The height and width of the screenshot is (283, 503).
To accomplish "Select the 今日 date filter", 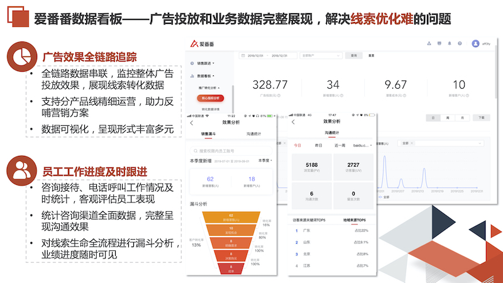I will coord(297,145).
